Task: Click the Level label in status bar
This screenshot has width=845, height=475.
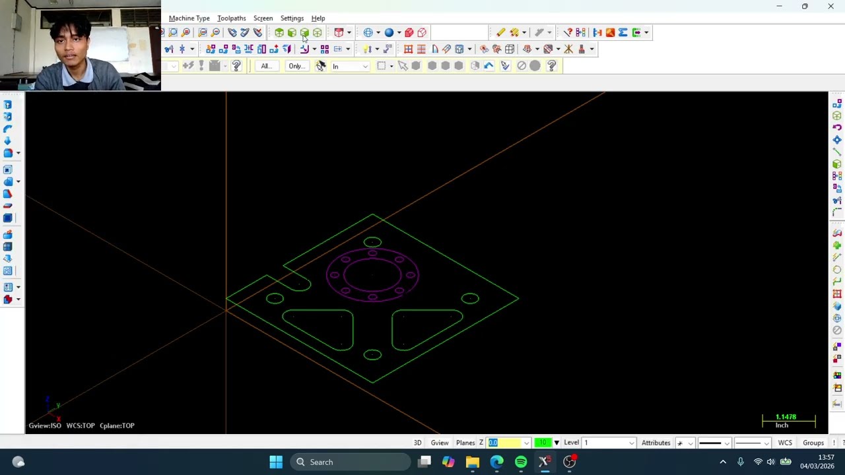Action: pyautogui.click(x=572, y=443)
